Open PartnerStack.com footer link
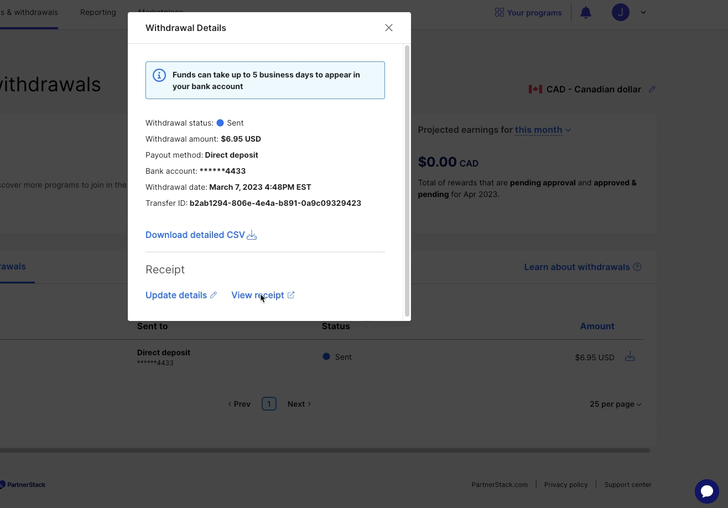The height and width of the screenshot is (508, 728). [500, 484]
